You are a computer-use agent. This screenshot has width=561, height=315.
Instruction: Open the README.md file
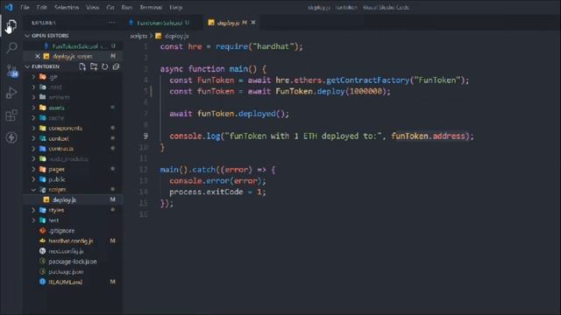click(x=74, y=282)
